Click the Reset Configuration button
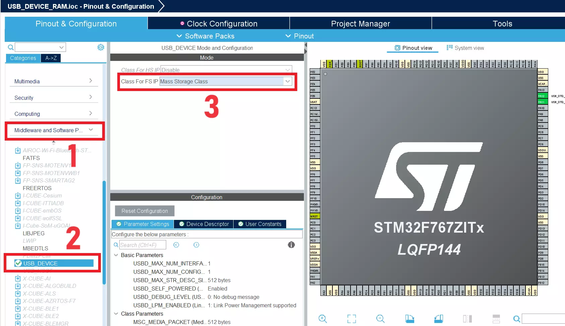 145,211
